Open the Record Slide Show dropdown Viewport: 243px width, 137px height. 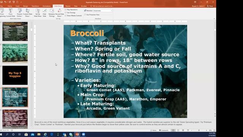60,13
